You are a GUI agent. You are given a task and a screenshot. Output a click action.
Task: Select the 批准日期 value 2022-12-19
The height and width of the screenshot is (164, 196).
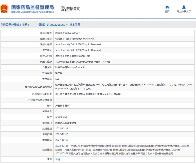(62, 129)
